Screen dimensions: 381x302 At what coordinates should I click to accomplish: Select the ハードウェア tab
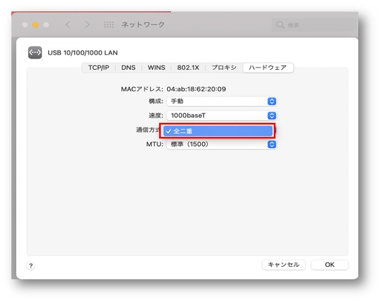268,68
